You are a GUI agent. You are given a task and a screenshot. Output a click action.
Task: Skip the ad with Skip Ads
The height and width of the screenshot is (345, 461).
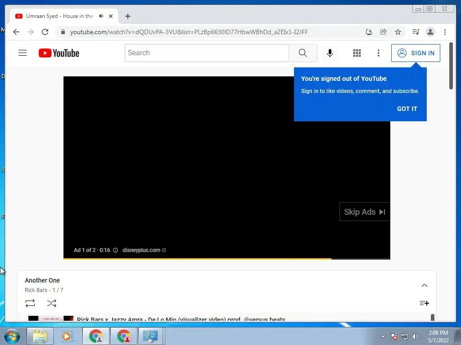pos(365,212)
